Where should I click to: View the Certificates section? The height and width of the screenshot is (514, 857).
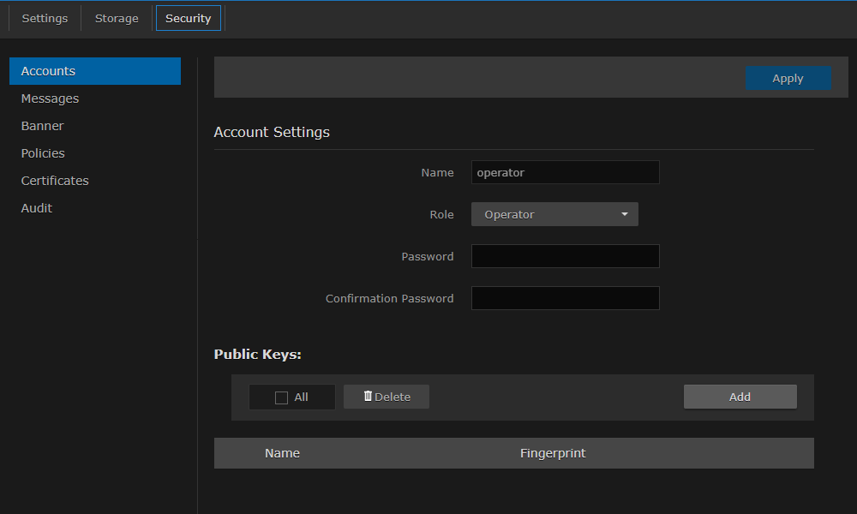(x=54, y=181)
